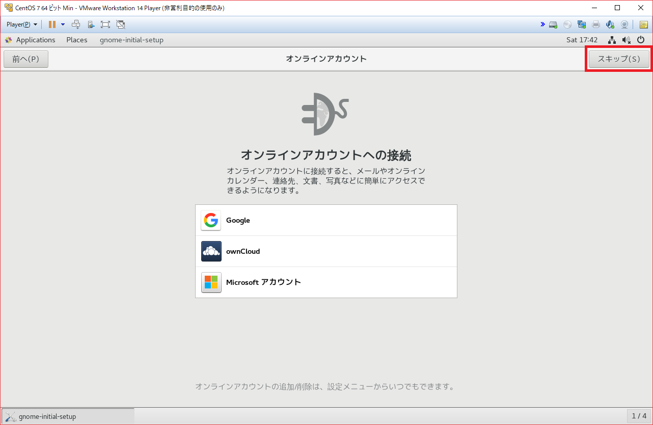Click the muted volume icon in top panel

pos(627,40)
